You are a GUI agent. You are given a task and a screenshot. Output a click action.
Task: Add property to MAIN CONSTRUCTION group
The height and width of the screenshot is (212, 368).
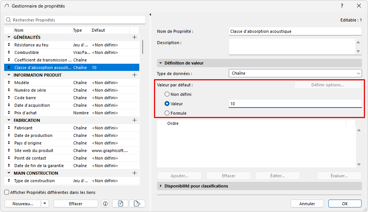coord(134,173)
